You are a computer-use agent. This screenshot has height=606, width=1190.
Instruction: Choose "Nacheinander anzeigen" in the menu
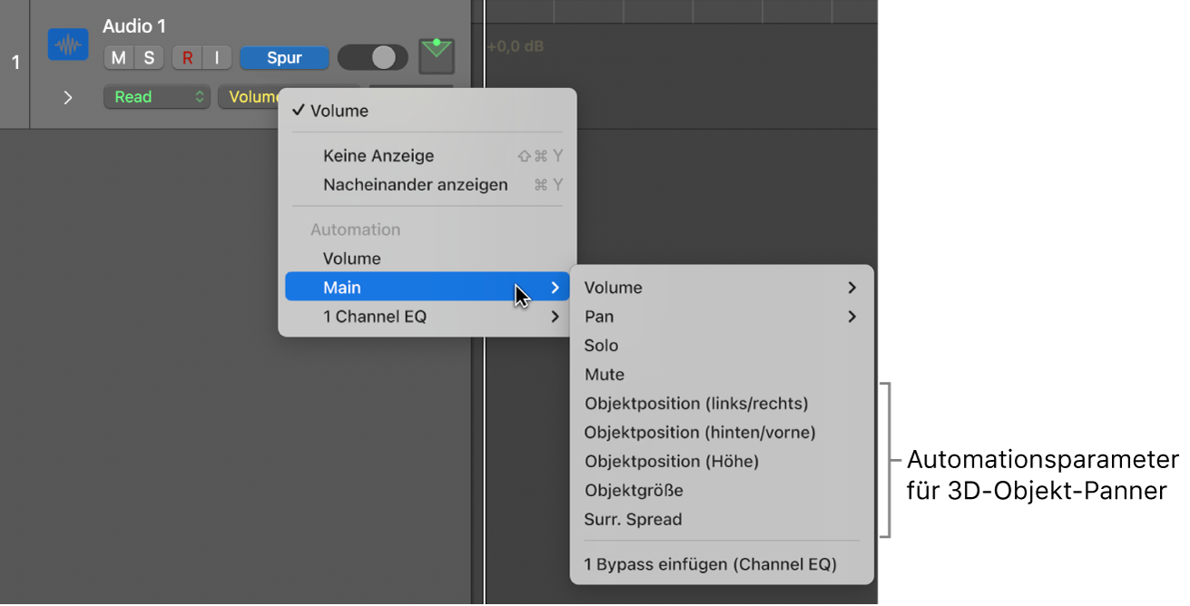pyautogui.click(x=415, y=184)
